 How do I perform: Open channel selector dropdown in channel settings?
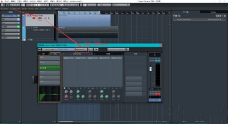tap(59, 50)
